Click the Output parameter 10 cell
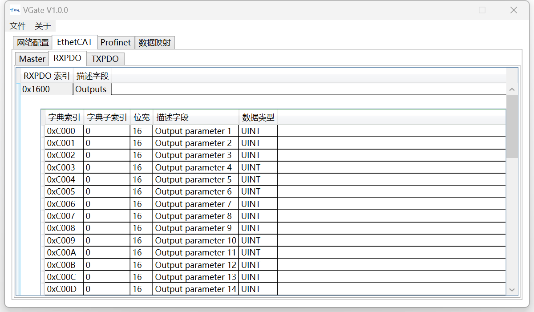534x312 pixels. tap(196, 240)
